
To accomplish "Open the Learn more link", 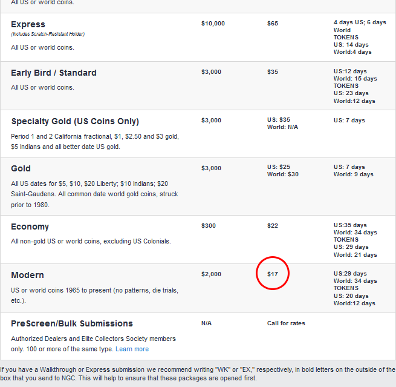I will point(132,349).
